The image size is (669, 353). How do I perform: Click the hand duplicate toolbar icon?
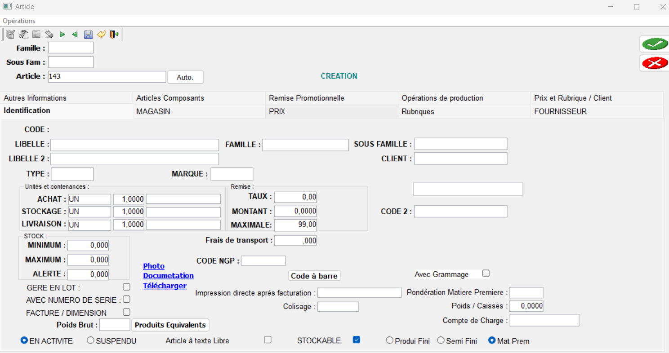pos(23,34)
